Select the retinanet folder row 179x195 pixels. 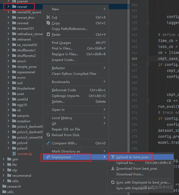point(21,39)
